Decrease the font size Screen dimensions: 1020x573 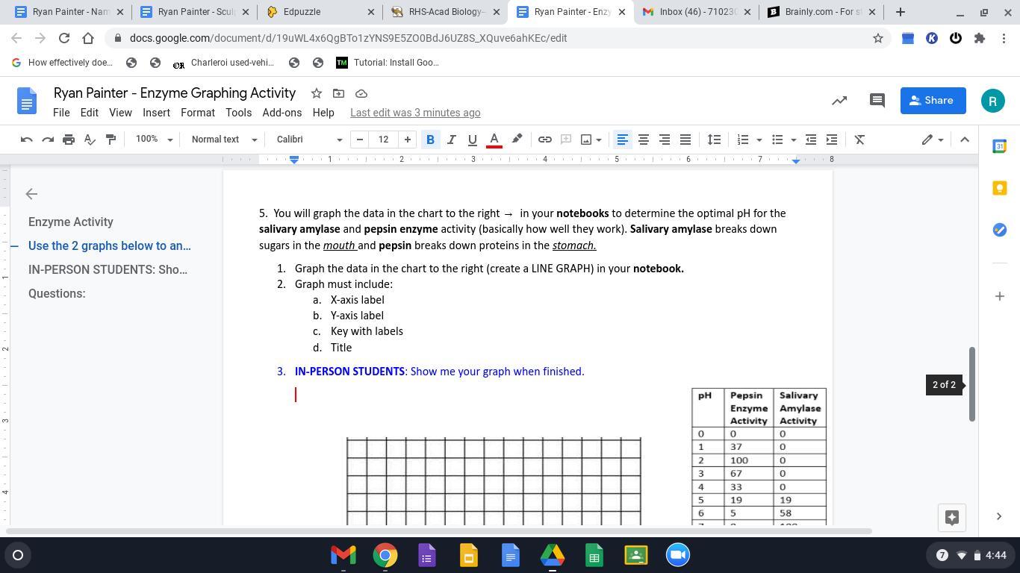(360, 140)
